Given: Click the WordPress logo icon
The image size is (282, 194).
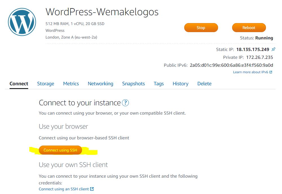Looking at the screenshot, I should (x=22, y=22).
